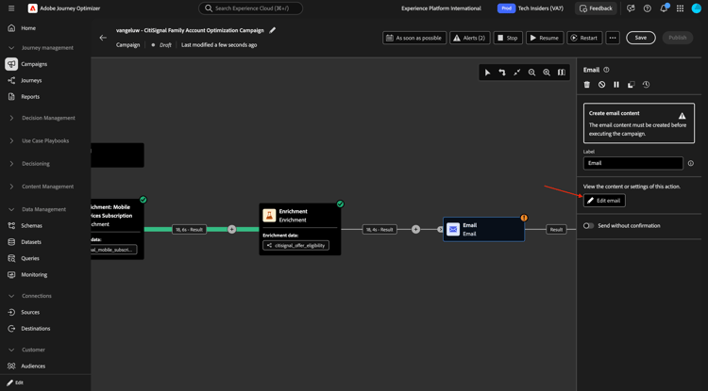The image size is (708, 391).
Task: Open the user profile avatar
Action: [x=697, y=8]
